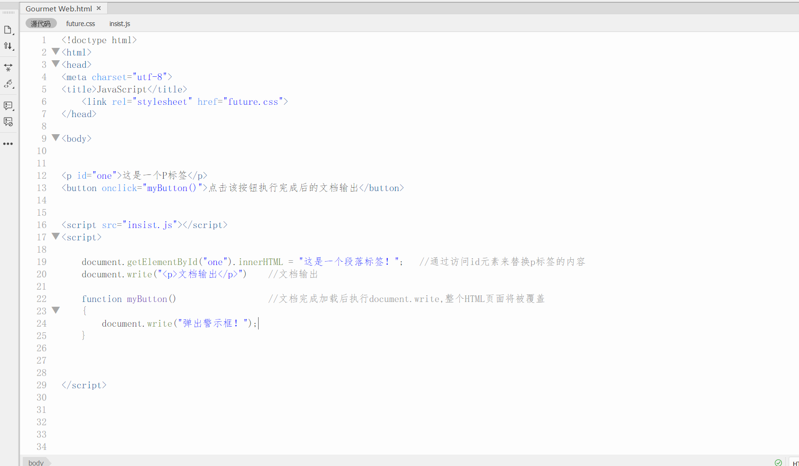Screen dimensions: 799x466
Task: Collapse the body element code block
Action: pyautogui.click(x=56, y=138)
